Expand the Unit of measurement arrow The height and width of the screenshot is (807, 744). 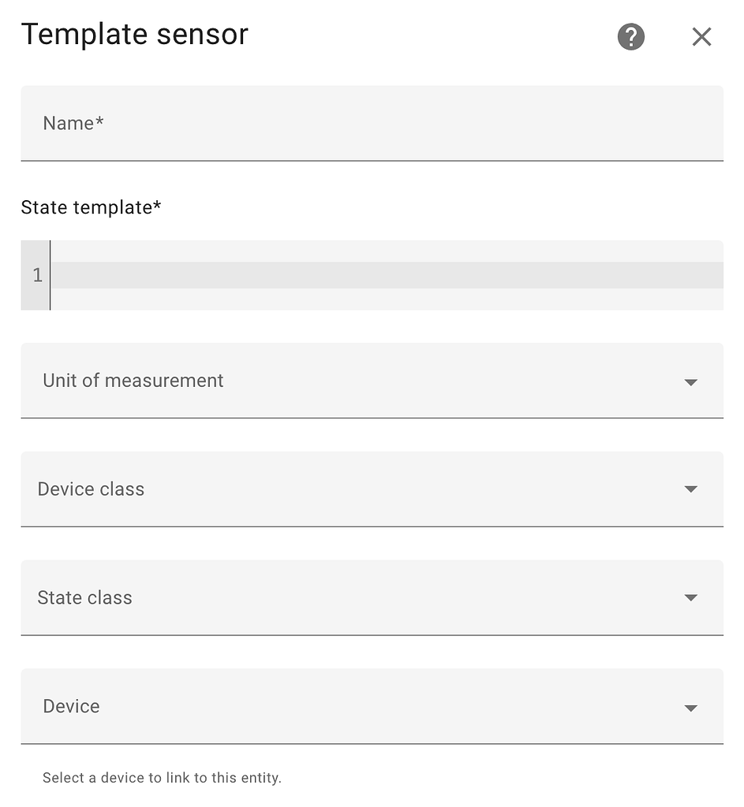(690, 382)
